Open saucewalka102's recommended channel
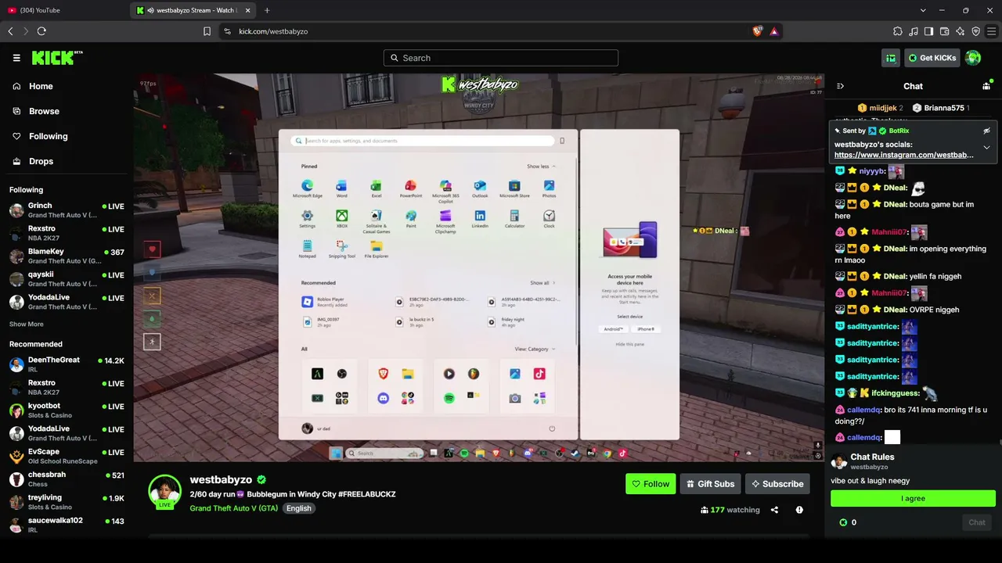This screenshot has height=563, width=1002. 67,525
